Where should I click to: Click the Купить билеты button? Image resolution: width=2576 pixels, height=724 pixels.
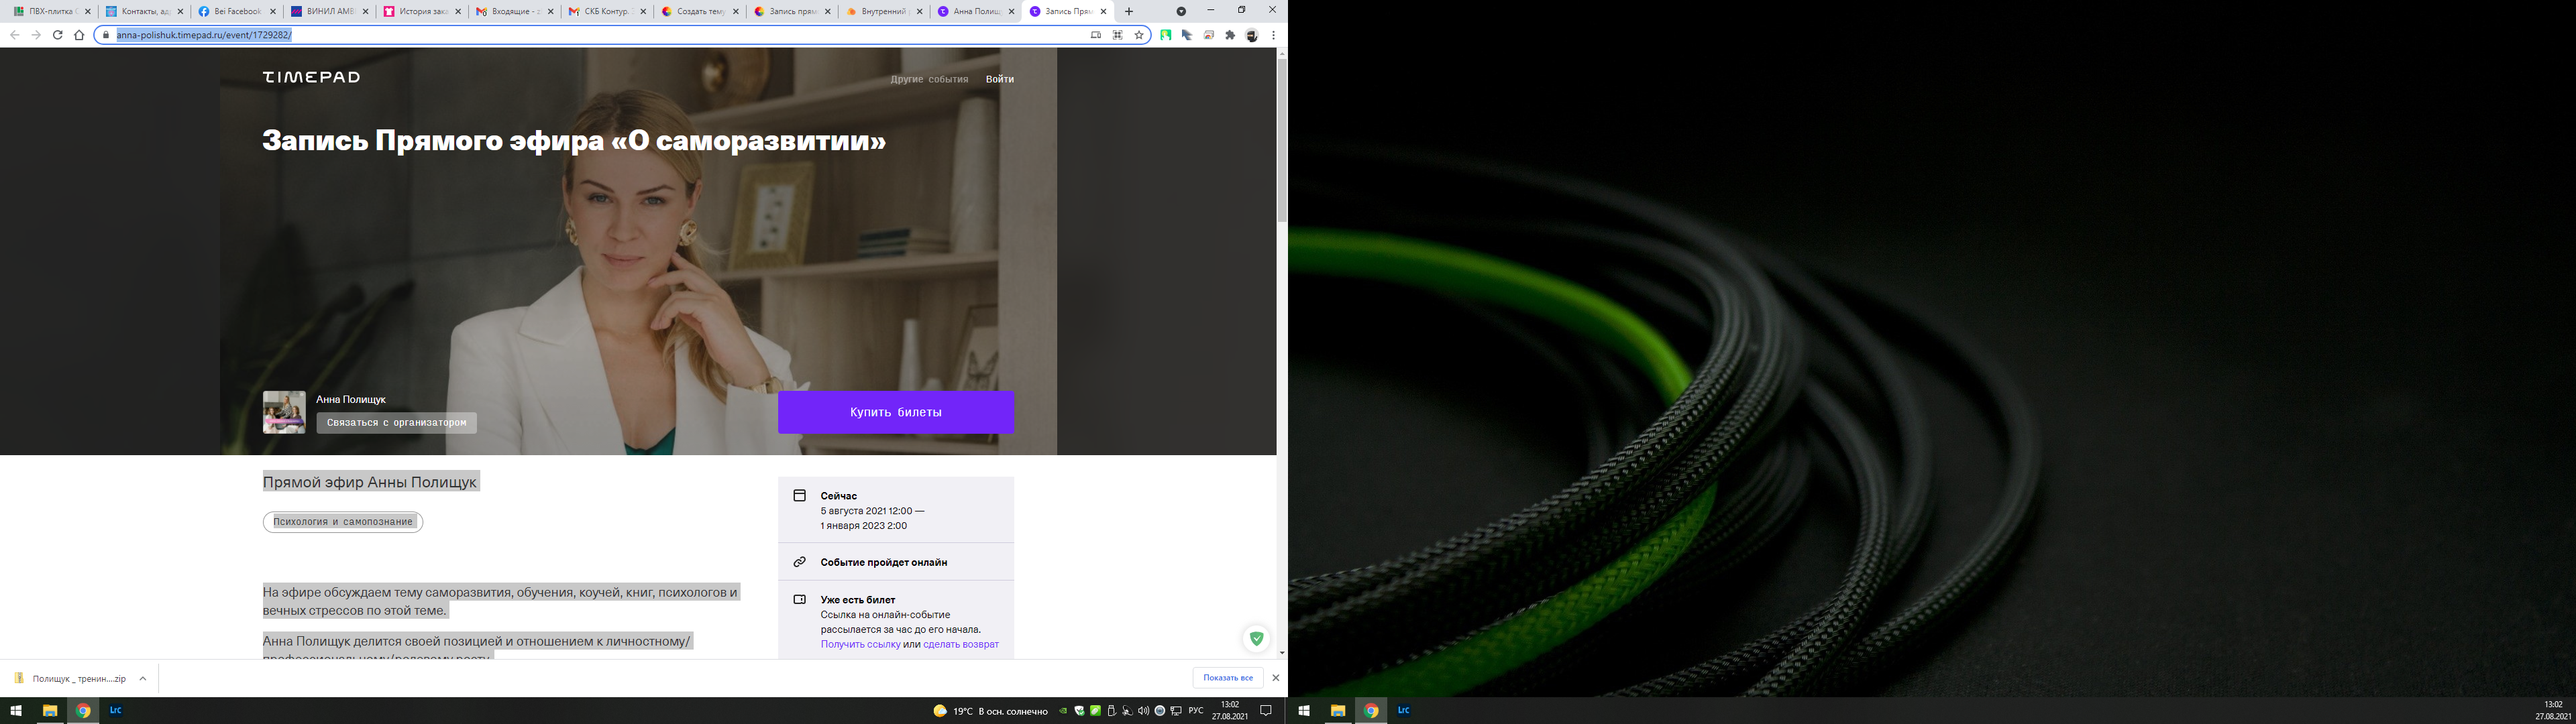click(895, 412)
